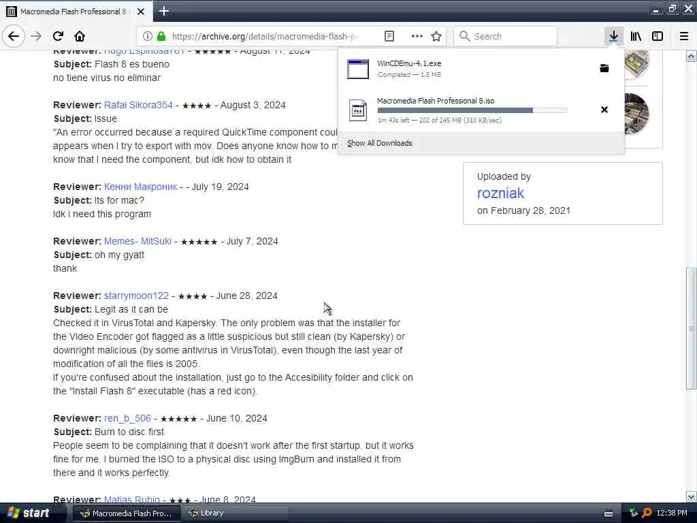
Task: Open reviewer Rafał Sikora354's profile
Action: click(138, 105)
